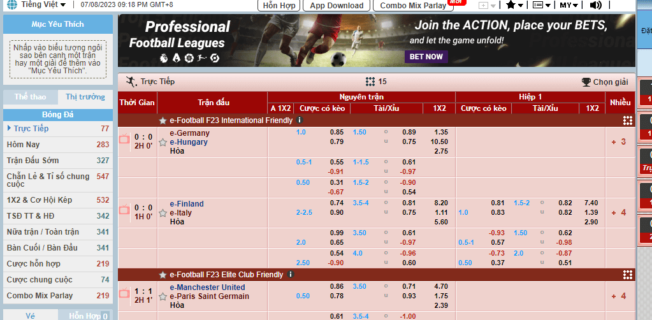Open 1X2 & Cơ Hội Kép market
The height and width of the screenshot is (320, 652).
coord(58,200)
